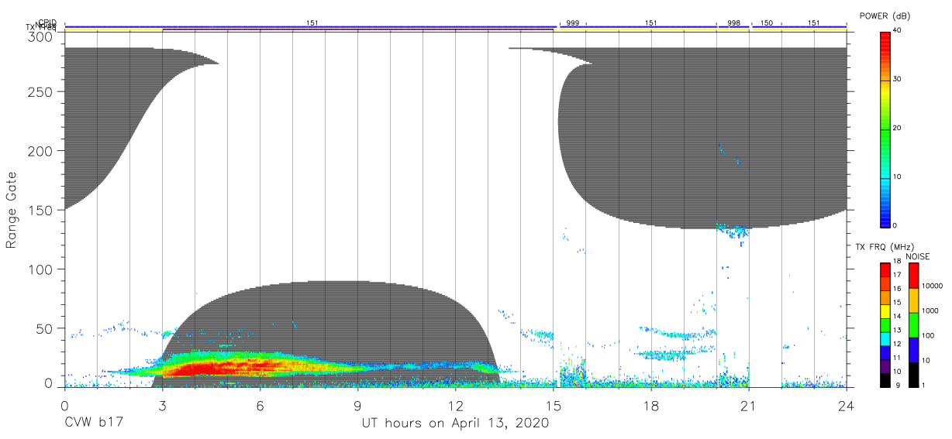Viewport: 952px width, 439px height.
Task: Click the 20 tick on power colorbar
Action: click(899, 128)
